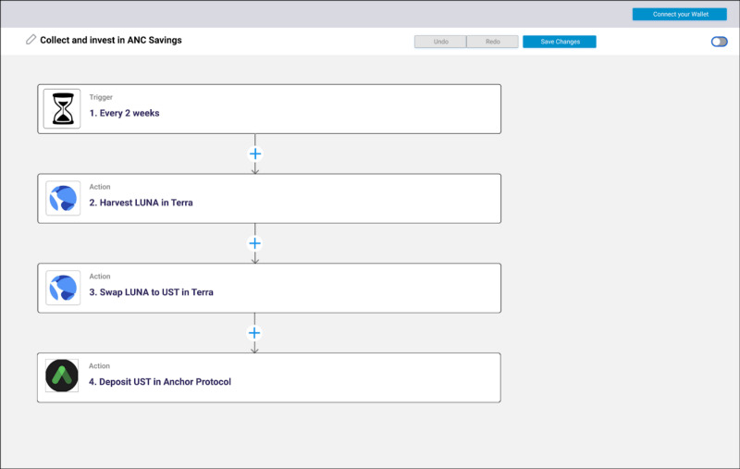Click the Terra icon on Harvest LUNA step
The height and width of the screenshot is (469, 740).
click(62, 198)
